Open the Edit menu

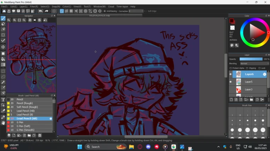pyautogui.click(x=13, y=7)
